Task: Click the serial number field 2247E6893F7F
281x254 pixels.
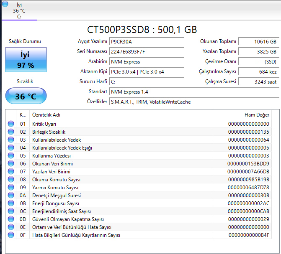Action: tap(146, 52)
